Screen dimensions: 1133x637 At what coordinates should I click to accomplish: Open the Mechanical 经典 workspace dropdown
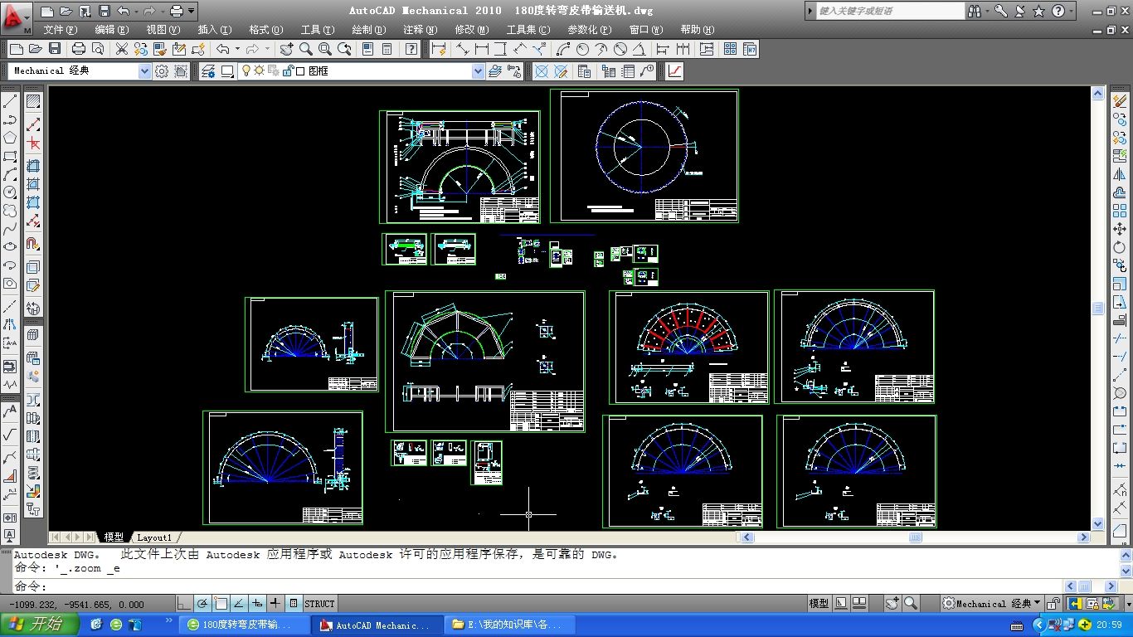pyautogui.click(x=145, y=71)
